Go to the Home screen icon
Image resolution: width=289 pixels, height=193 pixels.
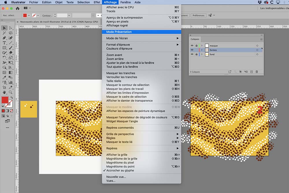pyautogui.click(x=18, y=8)
